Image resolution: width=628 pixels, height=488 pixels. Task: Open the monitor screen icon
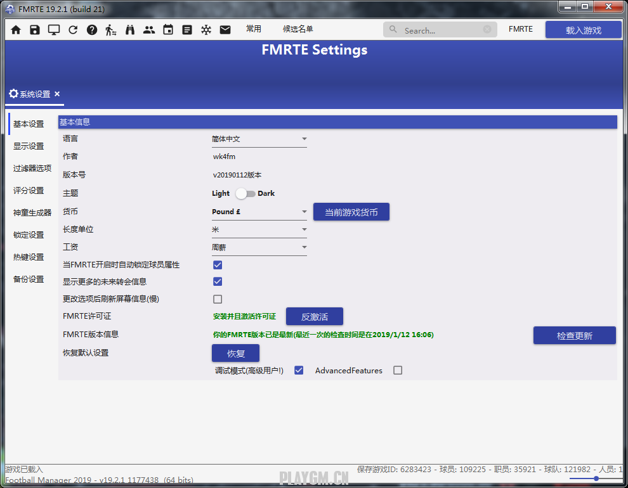click(54, 30)
